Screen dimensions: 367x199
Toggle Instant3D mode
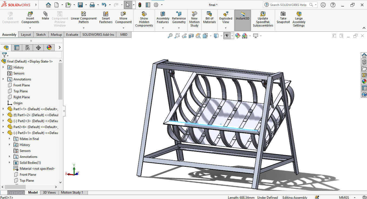[242, 16]
